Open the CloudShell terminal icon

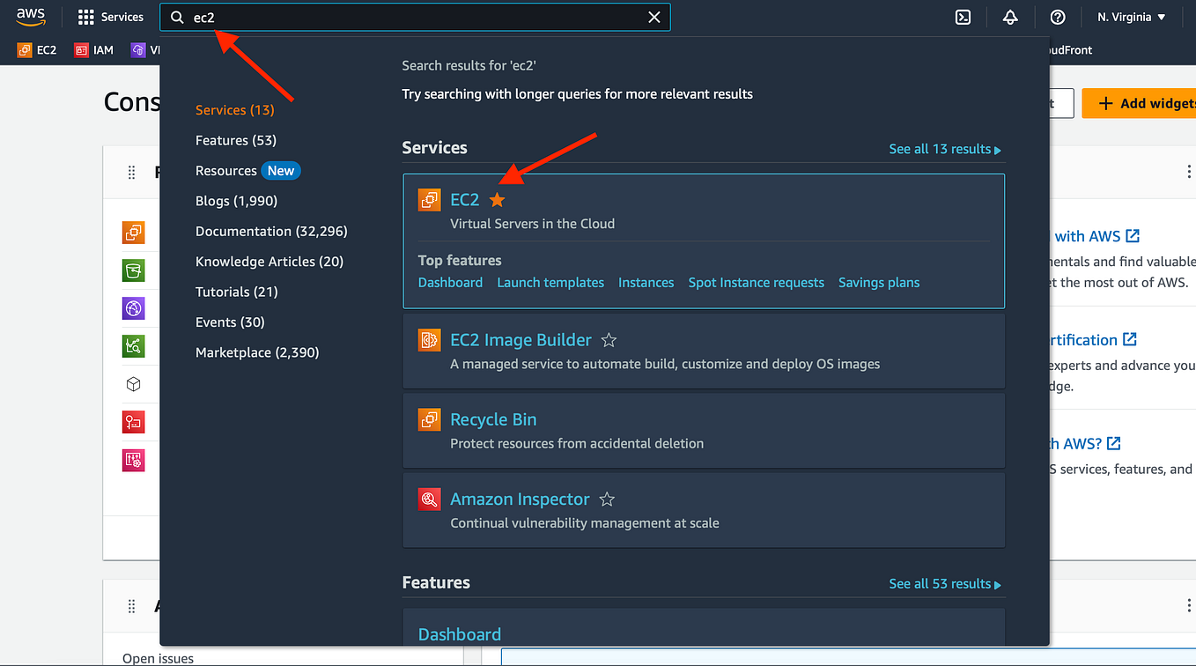pos(963,17)
